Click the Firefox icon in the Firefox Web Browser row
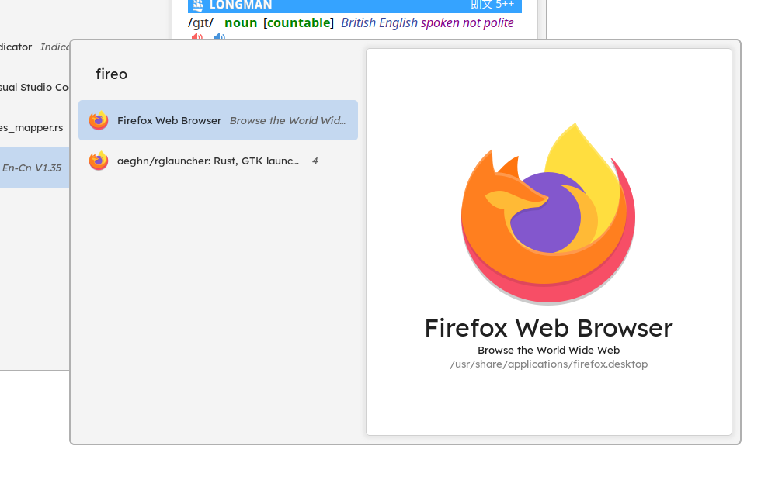This screenshot has height=487, width=775. pos(99,120)
